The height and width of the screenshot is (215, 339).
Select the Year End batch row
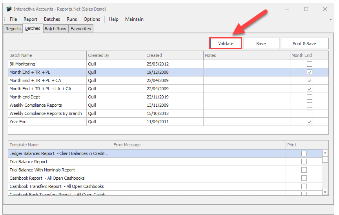click(168, 122)
